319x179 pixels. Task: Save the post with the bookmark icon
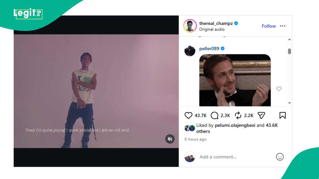pos(282,115)
